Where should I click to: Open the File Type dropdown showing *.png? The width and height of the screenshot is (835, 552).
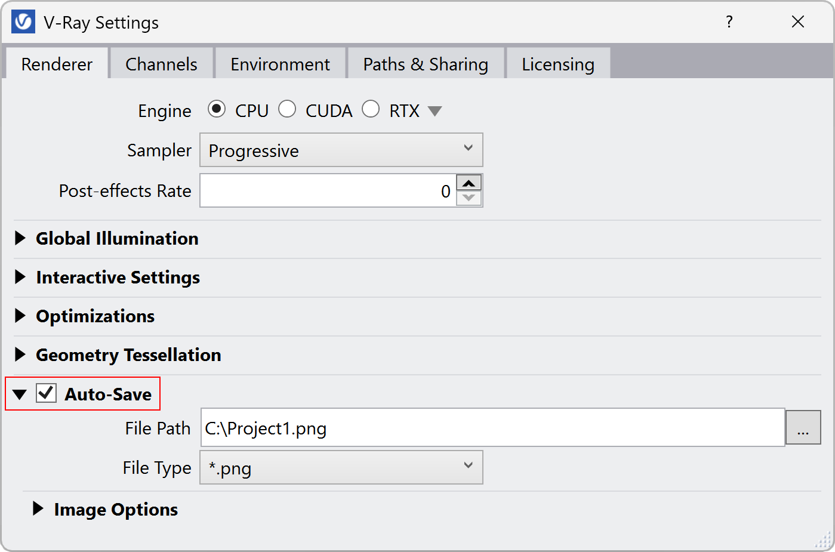(x=341, y=467)
